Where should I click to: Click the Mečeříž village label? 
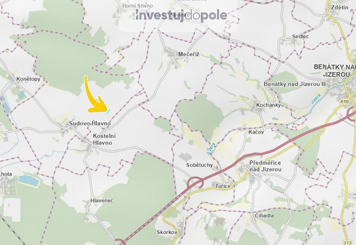[189, 54]
